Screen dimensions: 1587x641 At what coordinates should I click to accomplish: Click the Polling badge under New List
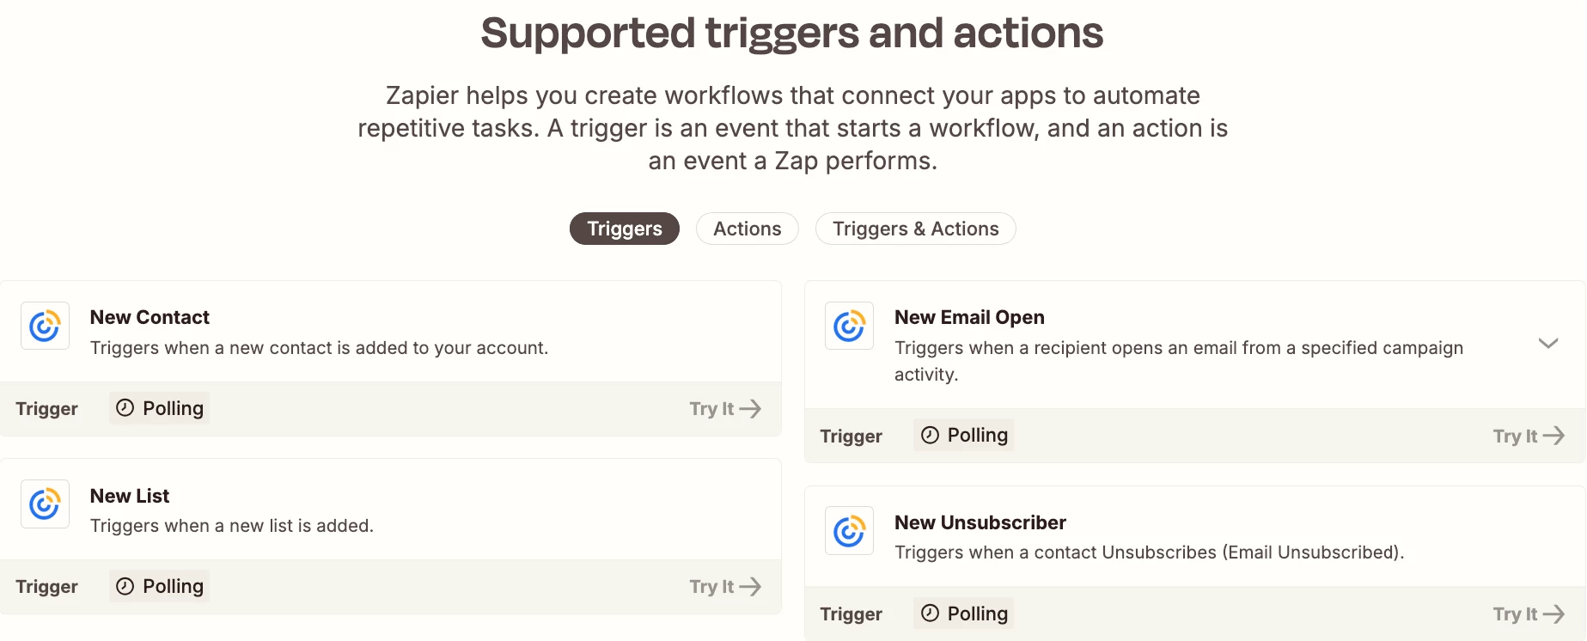[159, 586]
